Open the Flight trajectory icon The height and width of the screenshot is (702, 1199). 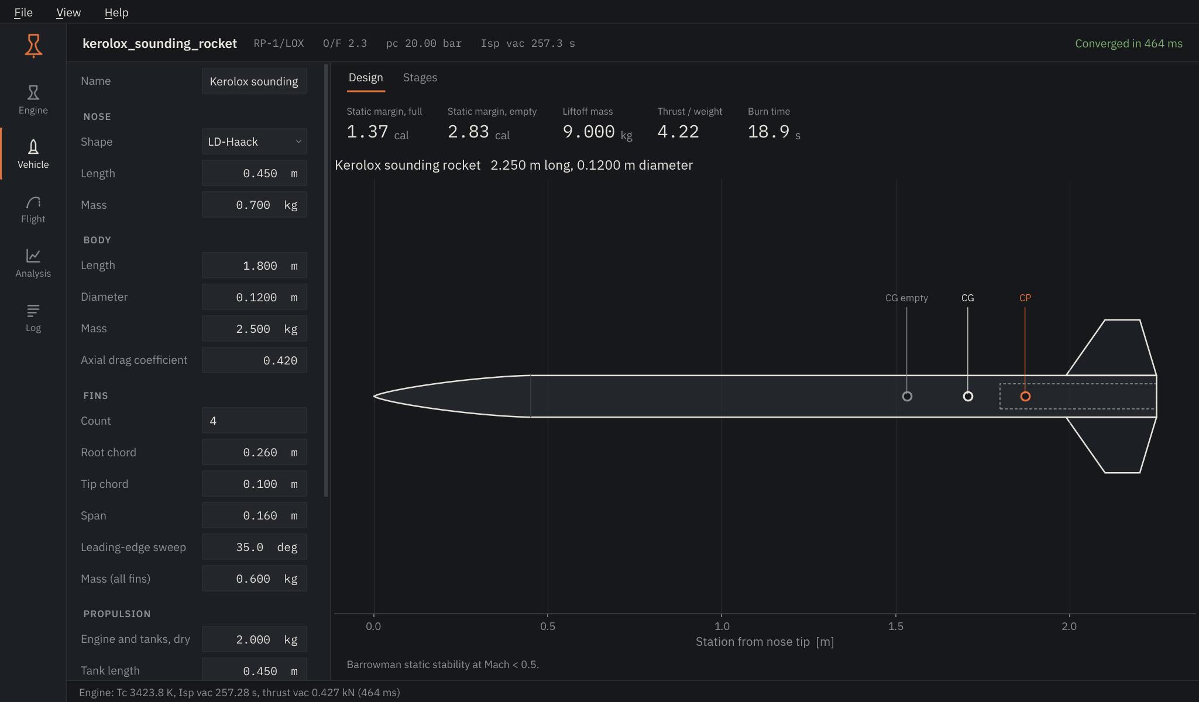33,209
